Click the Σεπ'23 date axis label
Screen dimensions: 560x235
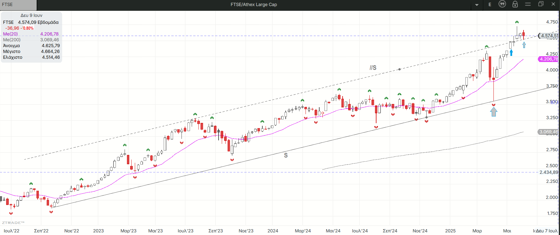pos(216,231)
